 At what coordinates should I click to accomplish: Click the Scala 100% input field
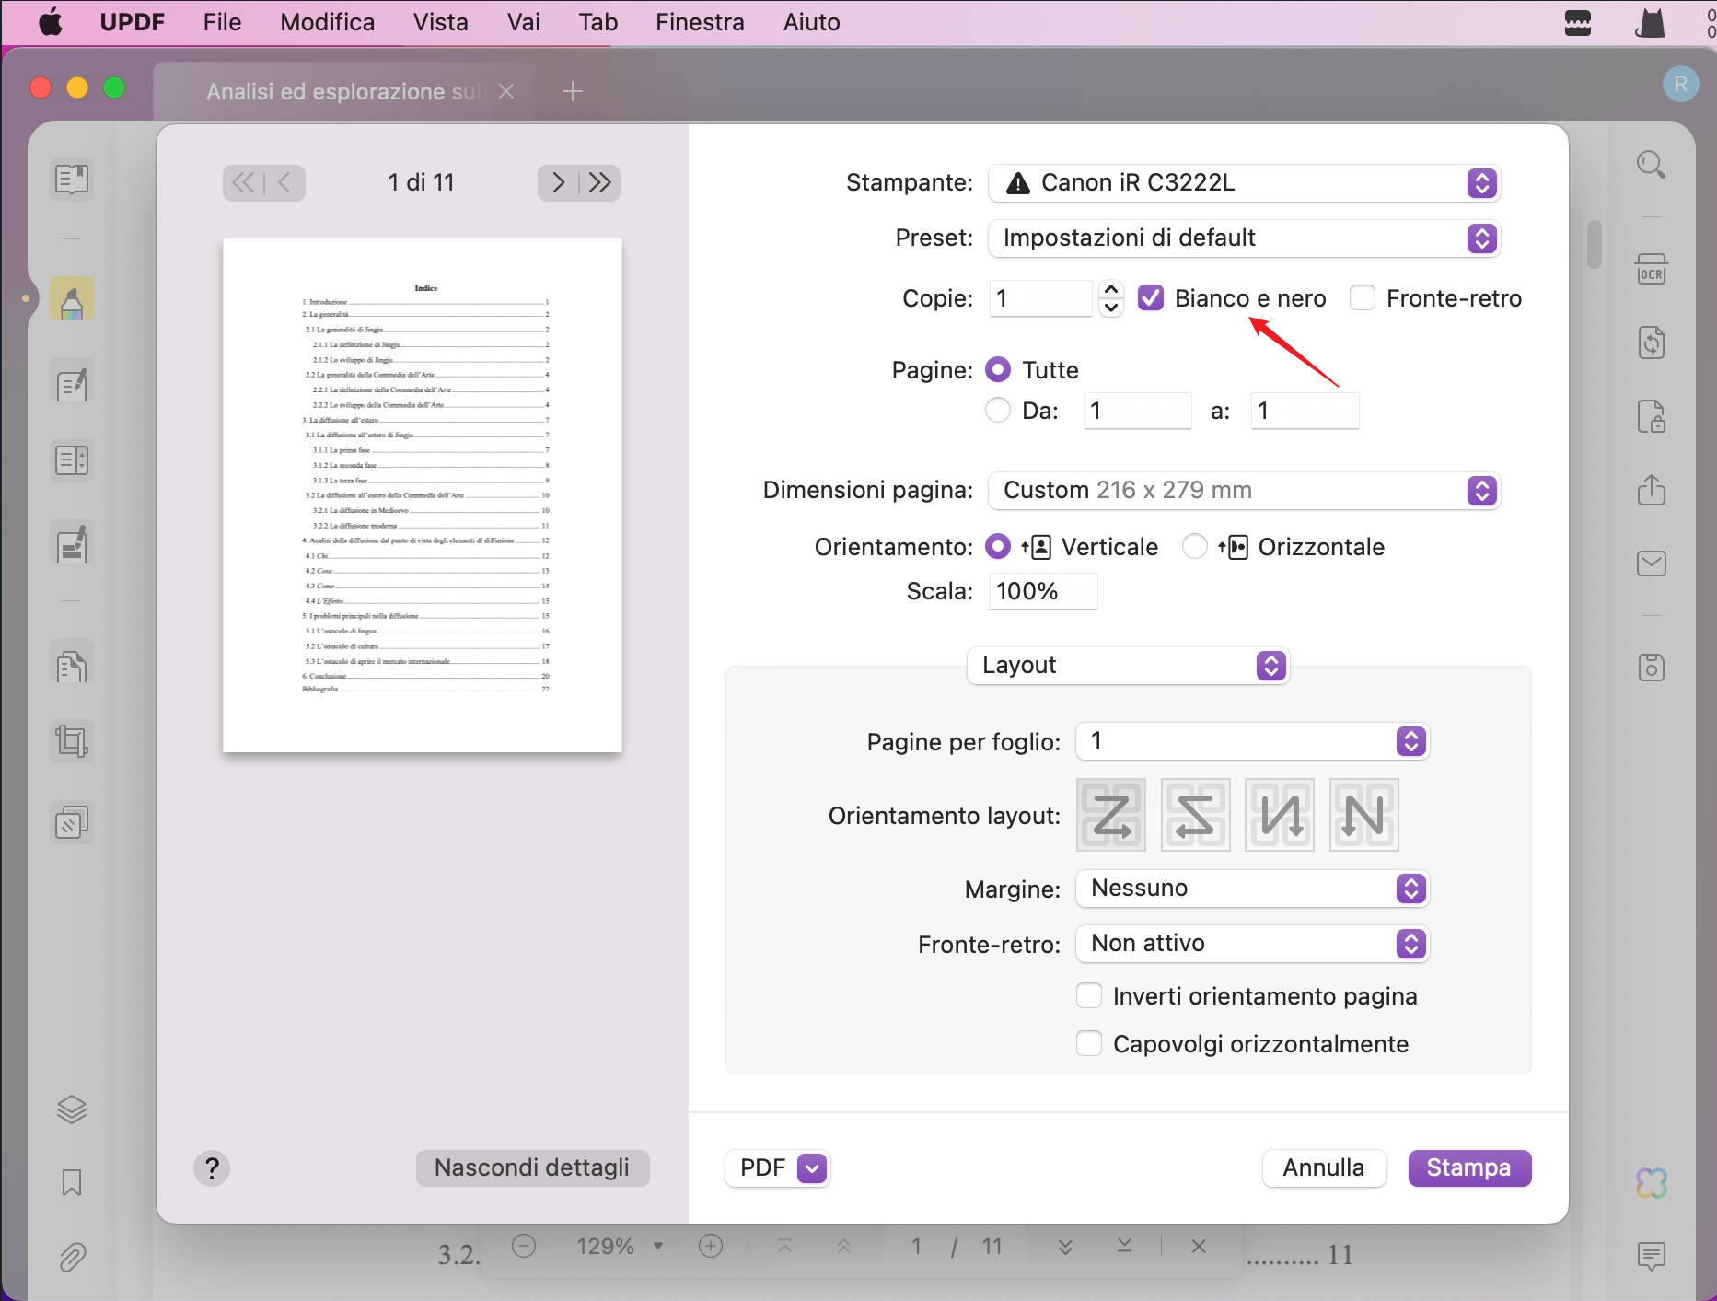pos(1043,591)
